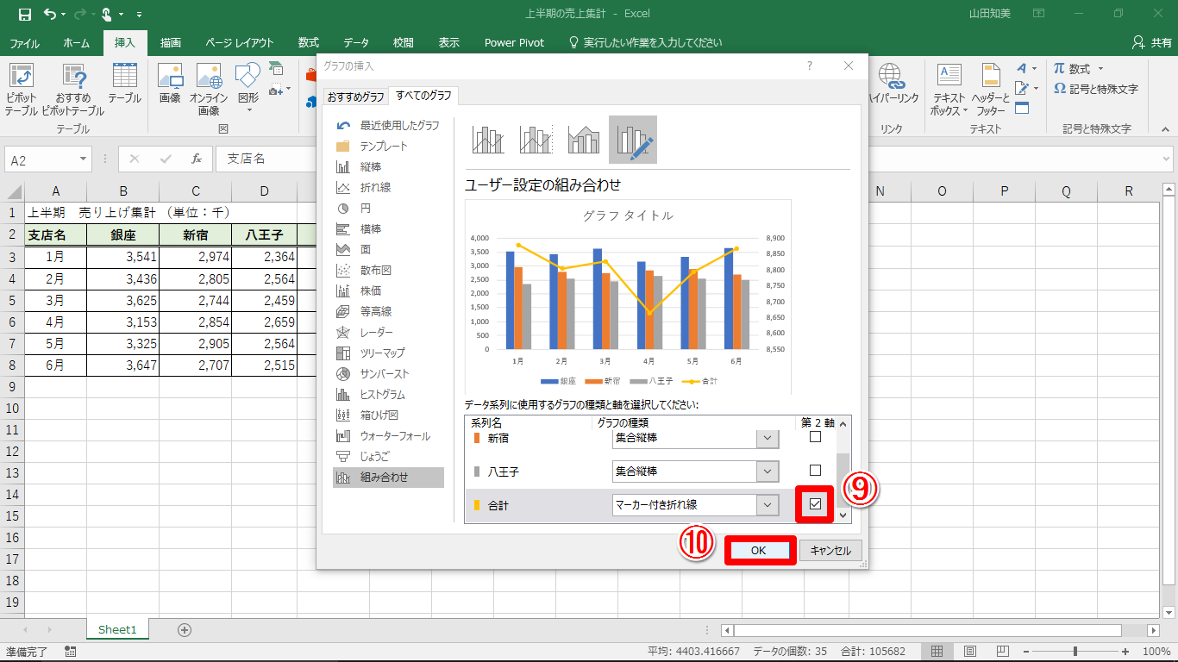Open the Power Pivot tab
1178x662 pixels.
coord(514,43)
